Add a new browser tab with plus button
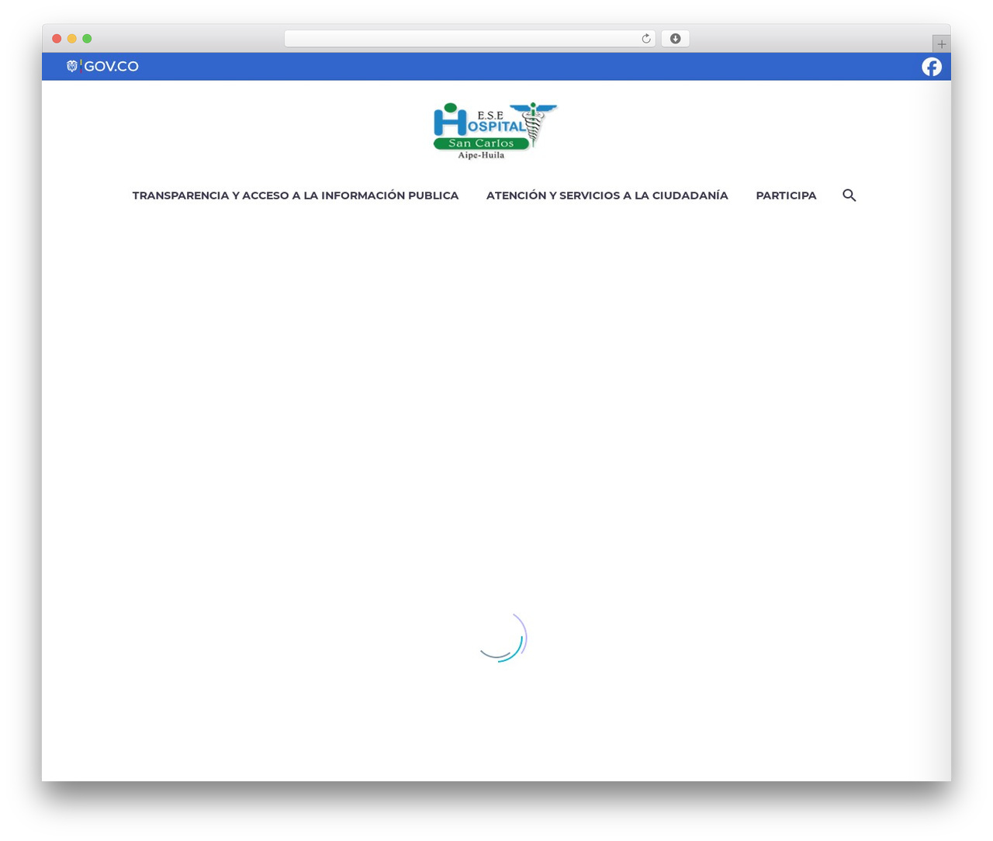 (941, 44)
